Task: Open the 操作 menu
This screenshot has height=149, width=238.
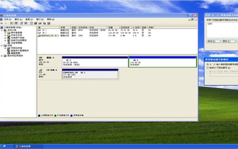Action: coord(18,19)
